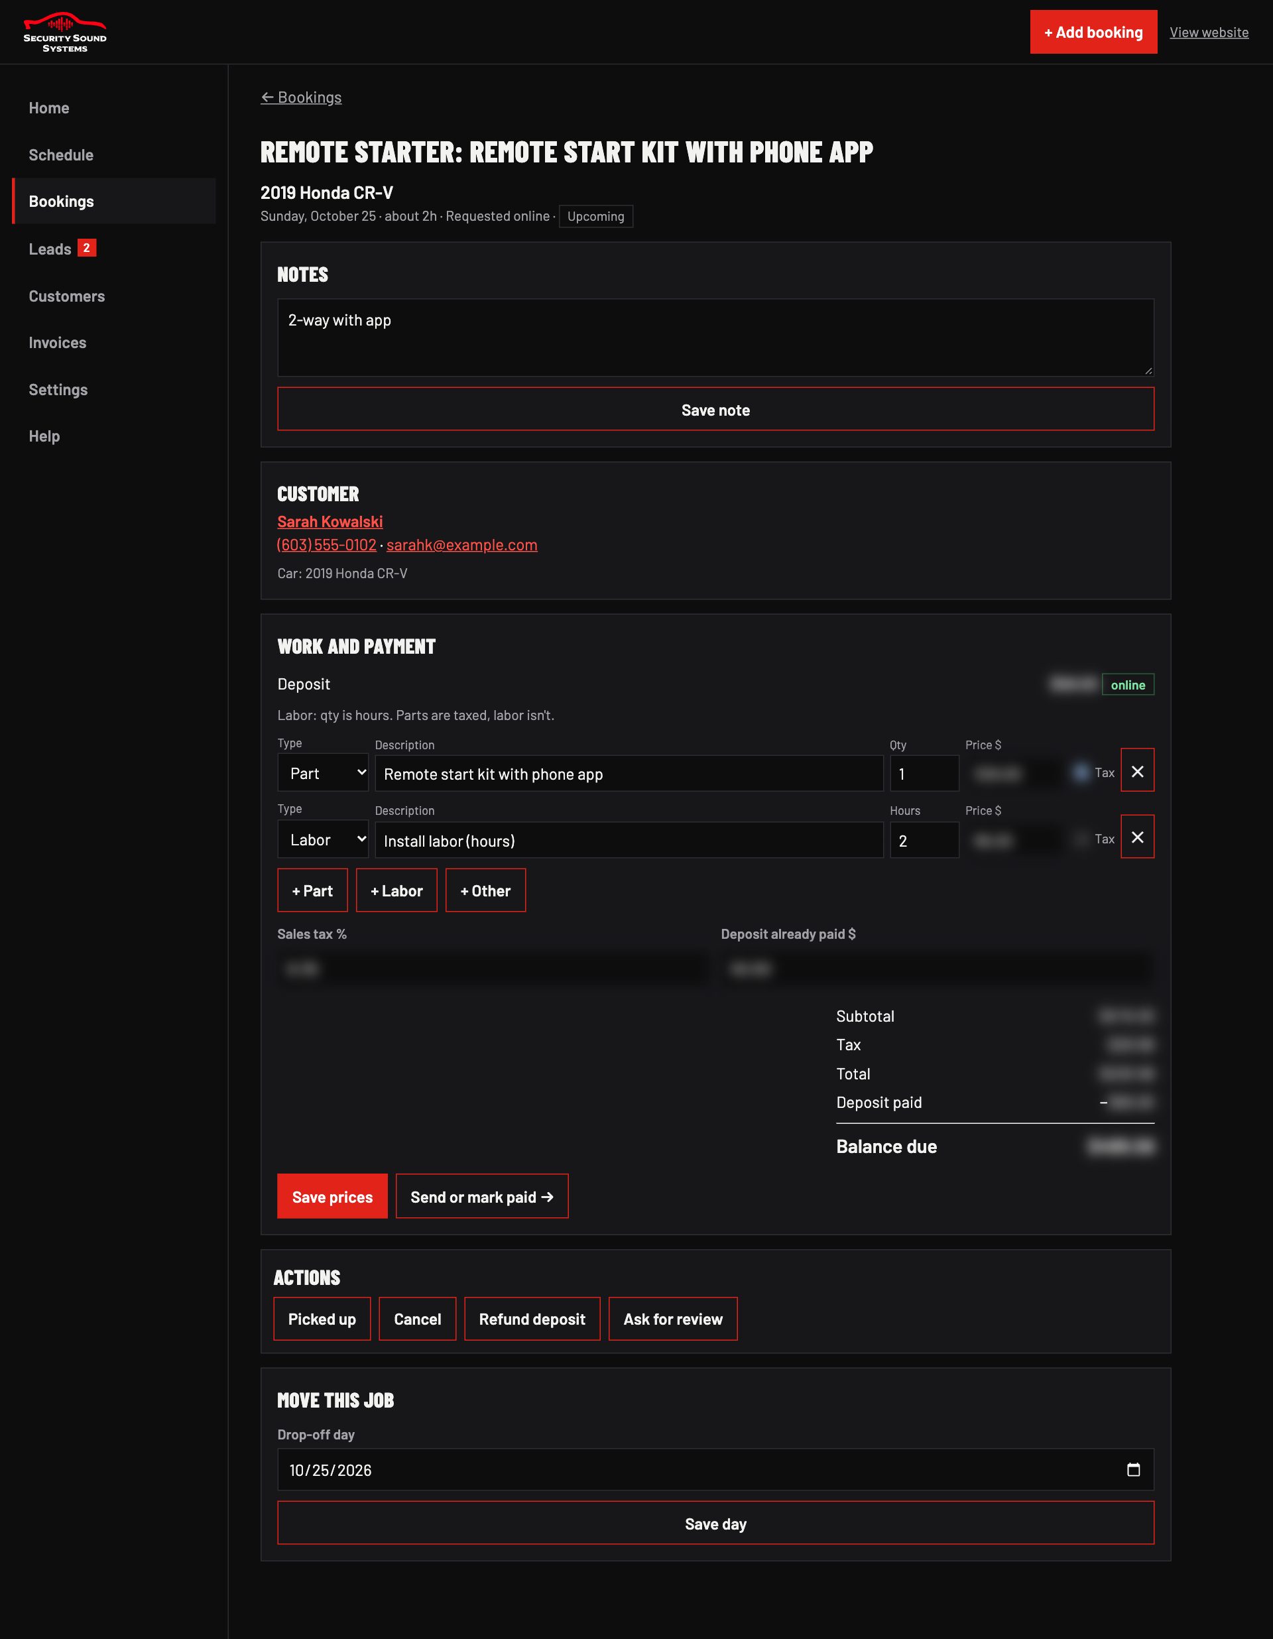Edit the Install labor description field
The image size is (1273, 1639).
[x=629, y=841]
